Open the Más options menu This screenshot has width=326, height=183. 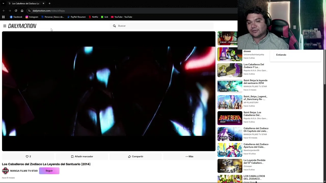coord(189,157)
